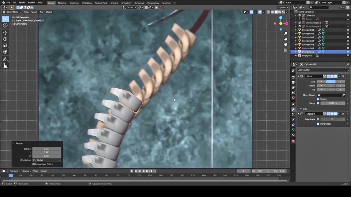The height and width of the screenshot is (197, 351).
Task: Select the 3D Cursor tool
Action: coord(5,25)
